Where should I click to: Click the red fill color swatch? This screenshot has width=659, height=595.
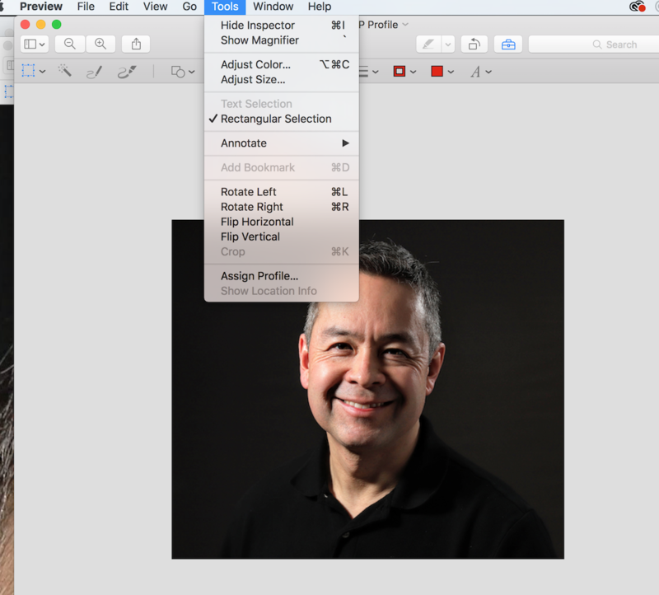pyautogui.click(x=437, y=71)
